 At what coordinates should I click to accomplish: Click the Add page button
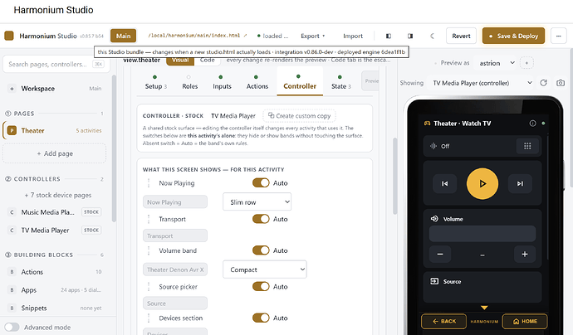click(x=55, y=153)
